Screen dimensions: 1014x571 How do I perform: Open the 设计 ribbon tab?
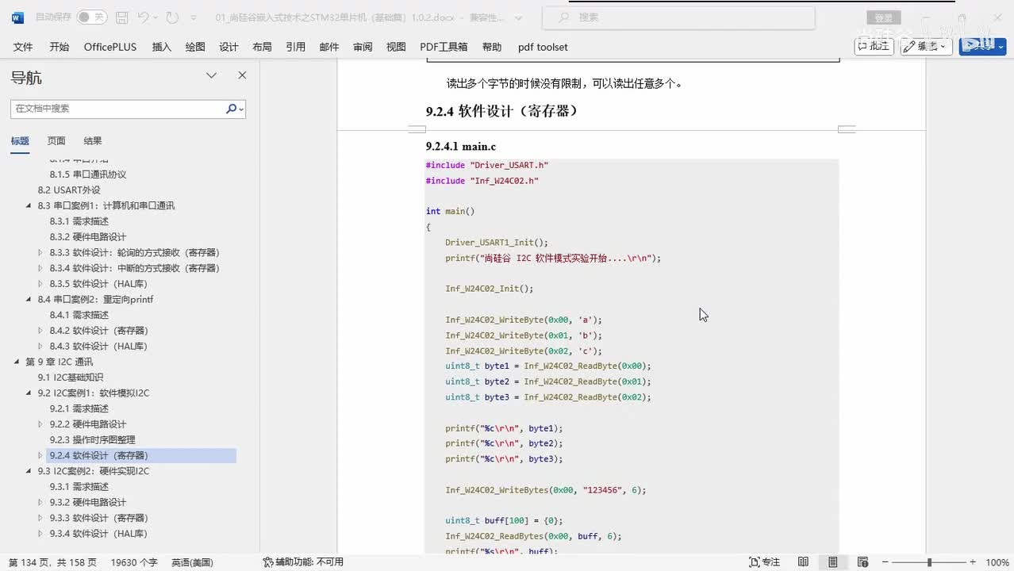pos(229,47)
